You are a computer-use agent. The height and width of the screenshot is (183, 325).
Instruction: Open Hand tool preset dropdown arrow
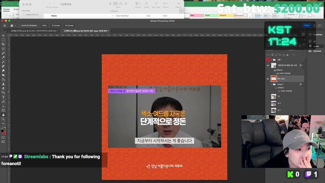(15, 26)
